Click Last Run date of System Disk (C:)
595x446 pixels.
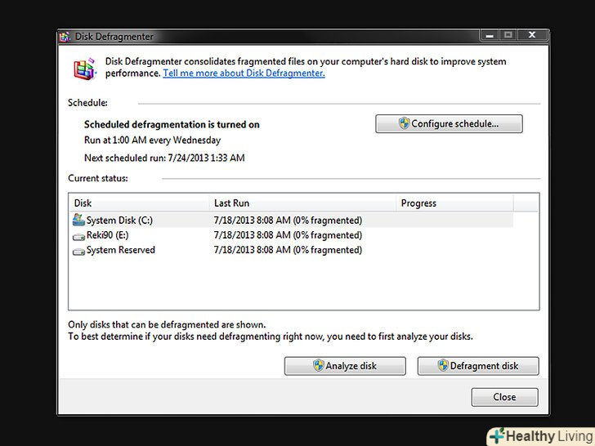[x=288, y=221]
